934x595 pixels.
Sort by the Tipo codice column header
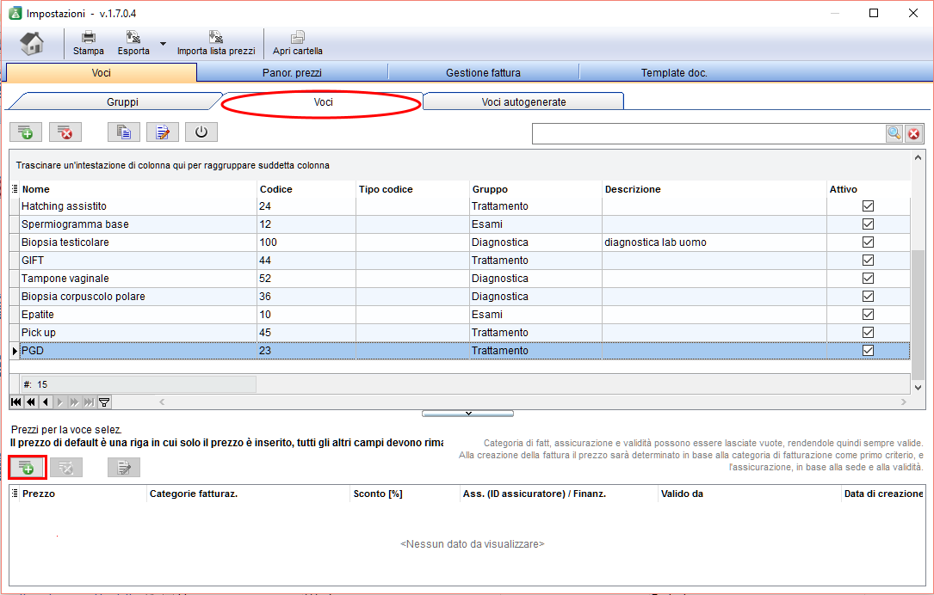(413, 189)
